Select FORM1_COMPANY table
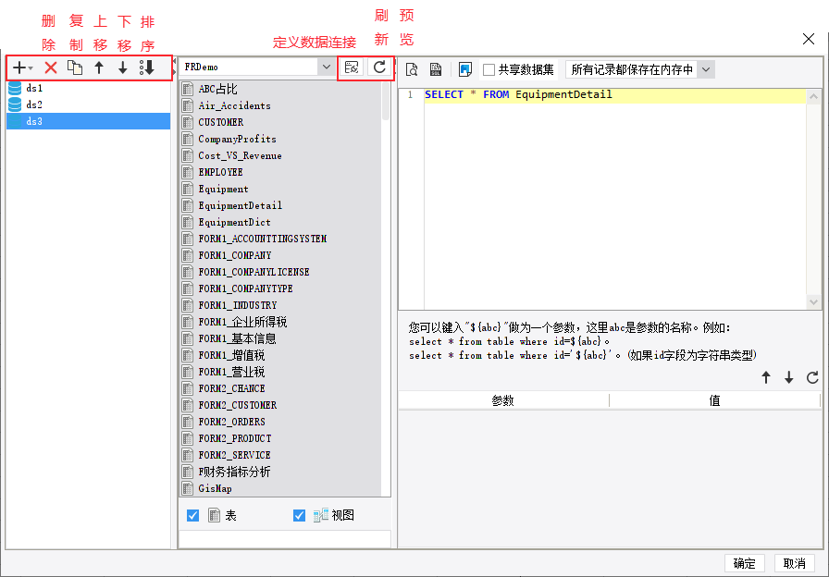 click(280, 255)
